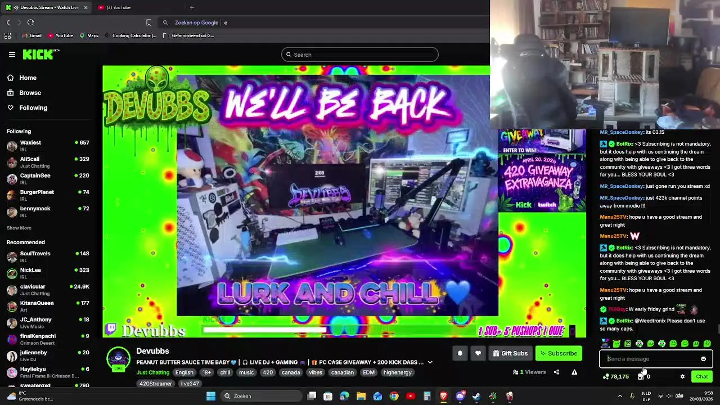720x405 pixels.
Task: Open Steam from taskbar
Action: coord(476,396)
